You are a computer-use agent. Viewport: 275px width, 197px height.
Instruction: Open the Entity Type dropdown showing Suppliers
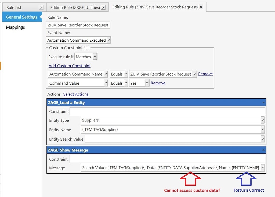click(262, 120)
